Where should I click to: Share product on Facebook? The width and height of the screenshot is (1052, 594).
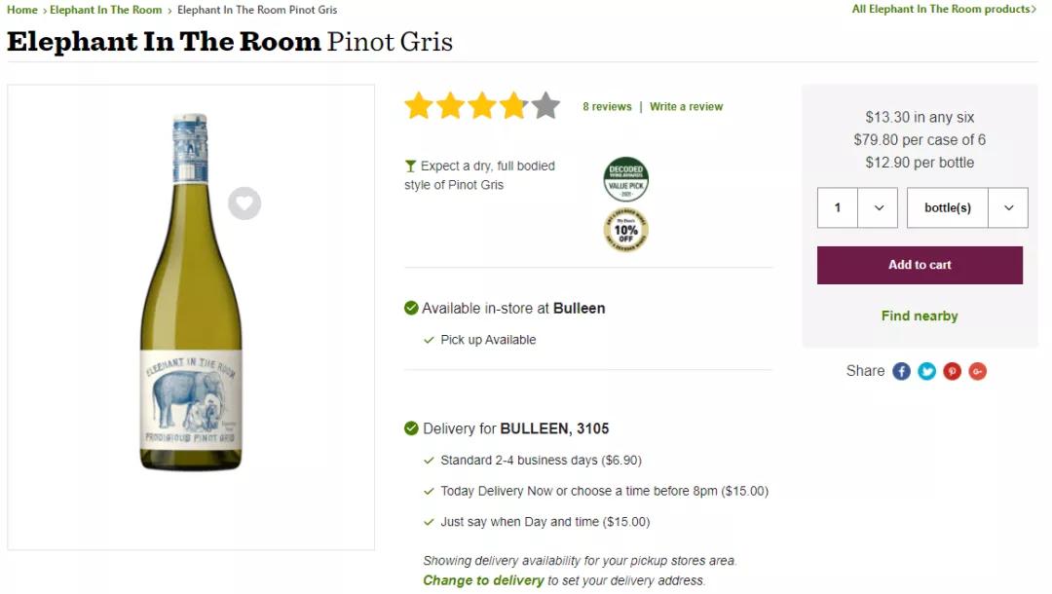tap(901, 371)
